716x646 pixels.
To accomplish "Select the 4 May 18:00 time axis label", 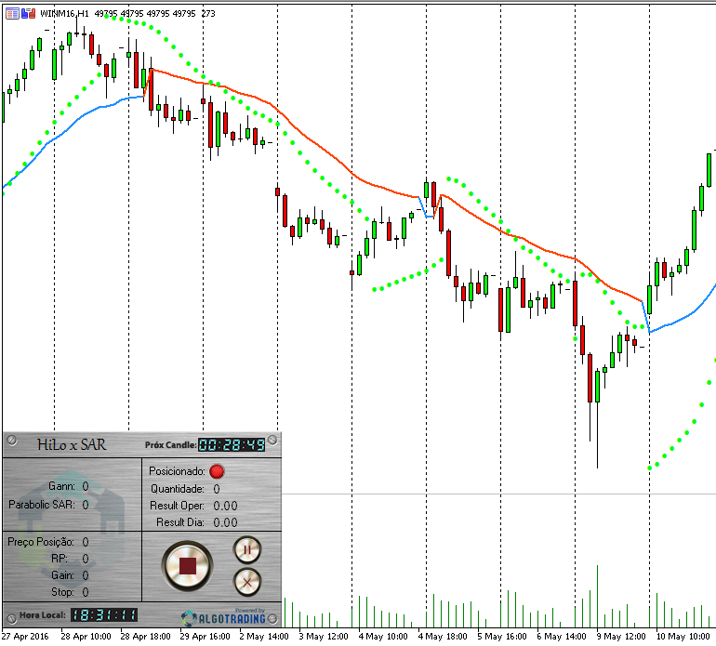I will [x=443, y=637].
